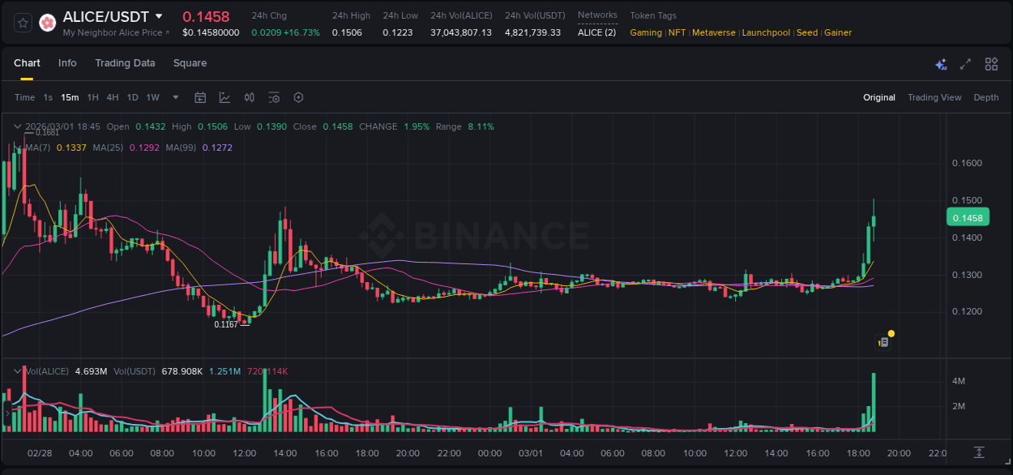Select the 15m timeframe

click(x=70, y=97)
